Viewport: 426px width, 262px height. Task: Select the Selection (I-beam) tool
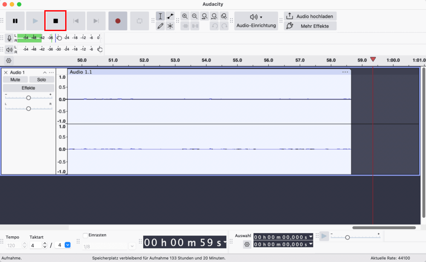pyautogui.click(x=160, y=16)
